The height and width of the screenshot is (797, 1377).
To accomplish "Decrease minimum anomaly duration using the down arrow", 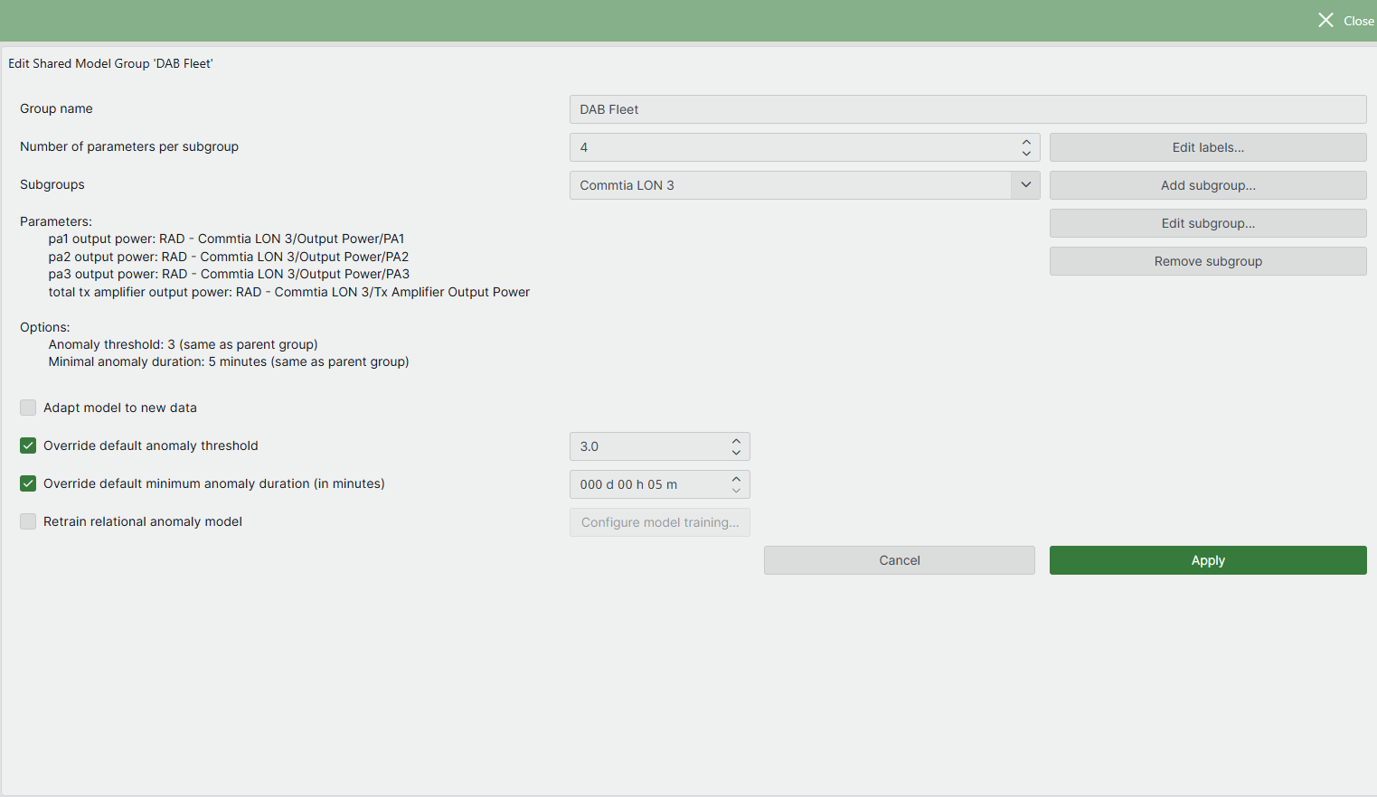I will (736, 490).
